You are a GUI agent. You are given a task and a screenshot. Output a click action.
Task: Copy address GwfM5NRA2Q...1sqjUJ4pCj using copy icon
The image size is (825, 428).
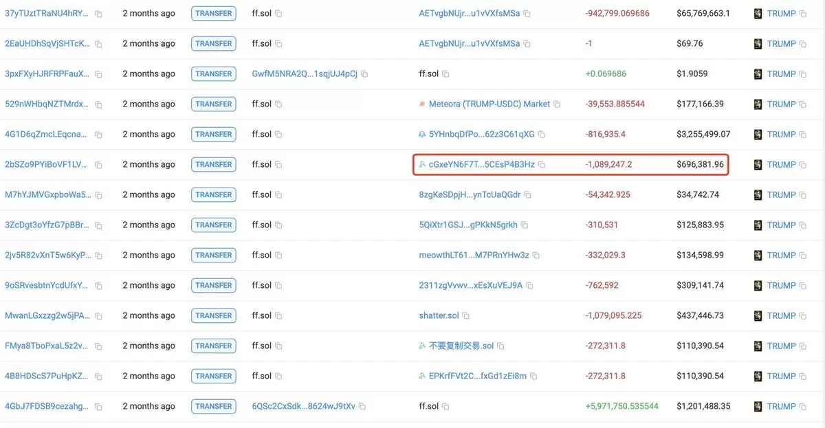pyautogui.click(x=364, y=74)
